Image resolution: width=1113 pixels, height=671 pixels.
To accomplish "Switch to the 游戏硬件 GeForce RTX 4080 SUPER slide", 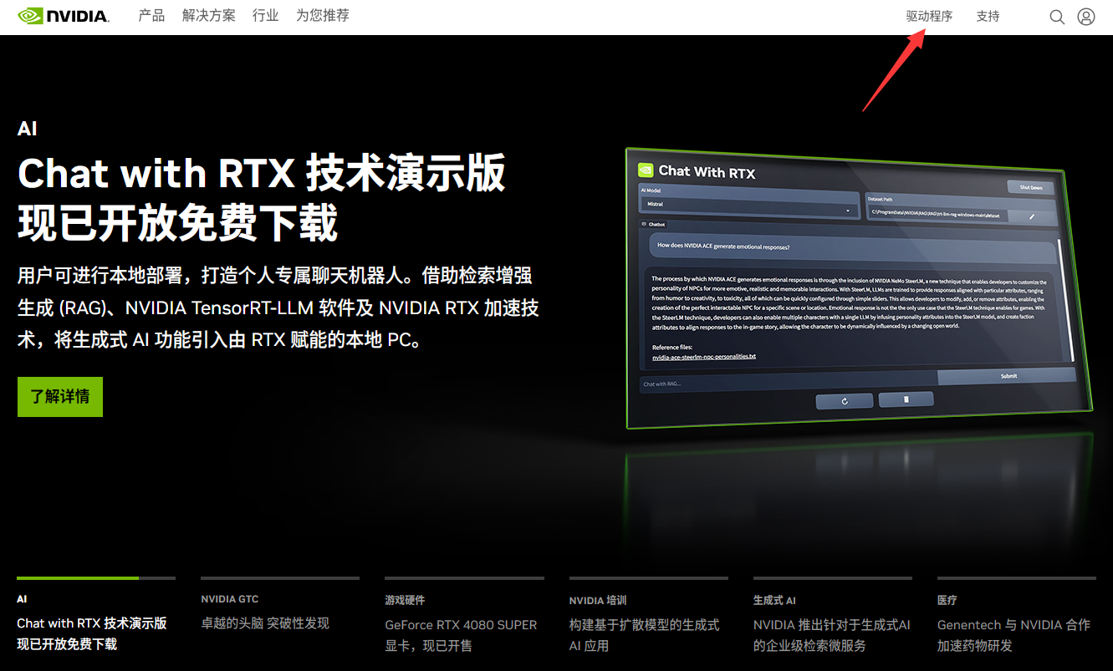I will point(463,625).
